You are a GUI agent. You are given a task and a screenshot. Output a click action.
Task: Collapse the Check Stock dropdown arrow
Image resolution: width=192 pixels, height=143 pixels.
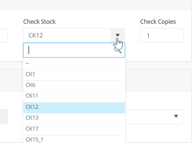[x=118, y=35]
